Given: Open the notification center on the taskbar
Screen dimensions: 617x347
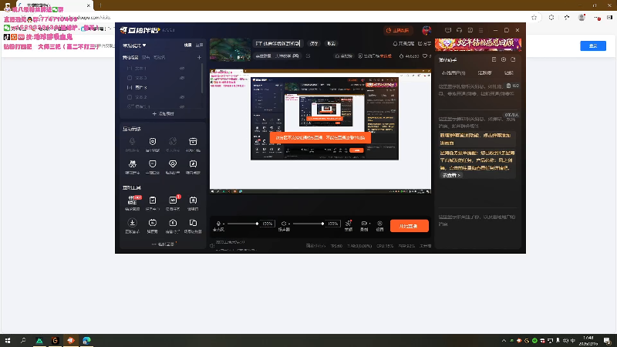Looking at the screenshot, I should pyautogui.click(x=607, y=340).
